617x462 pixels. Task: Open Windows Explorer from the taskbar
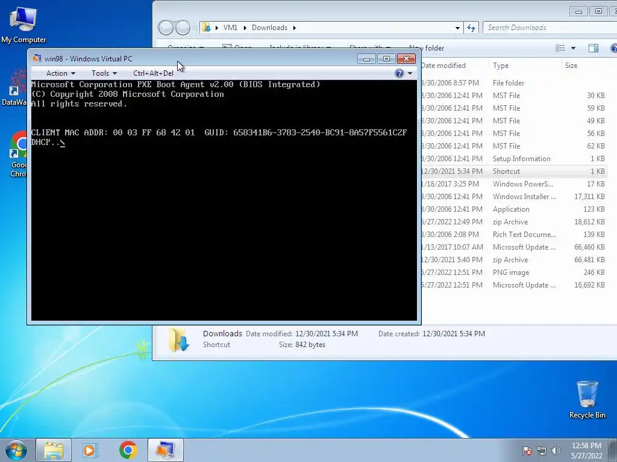(x=54, y=450)
